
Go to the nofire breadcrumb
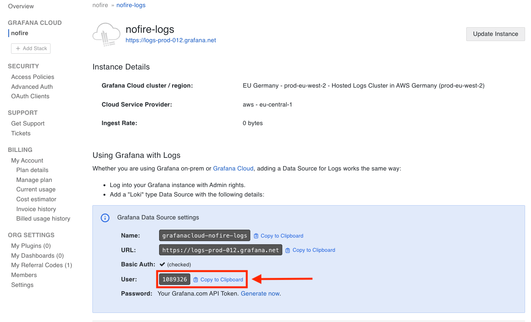pyautogui.click(x=100, y=5)
